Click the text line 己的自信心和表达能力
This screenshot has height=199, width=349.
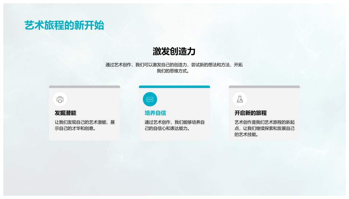(168, 128)
